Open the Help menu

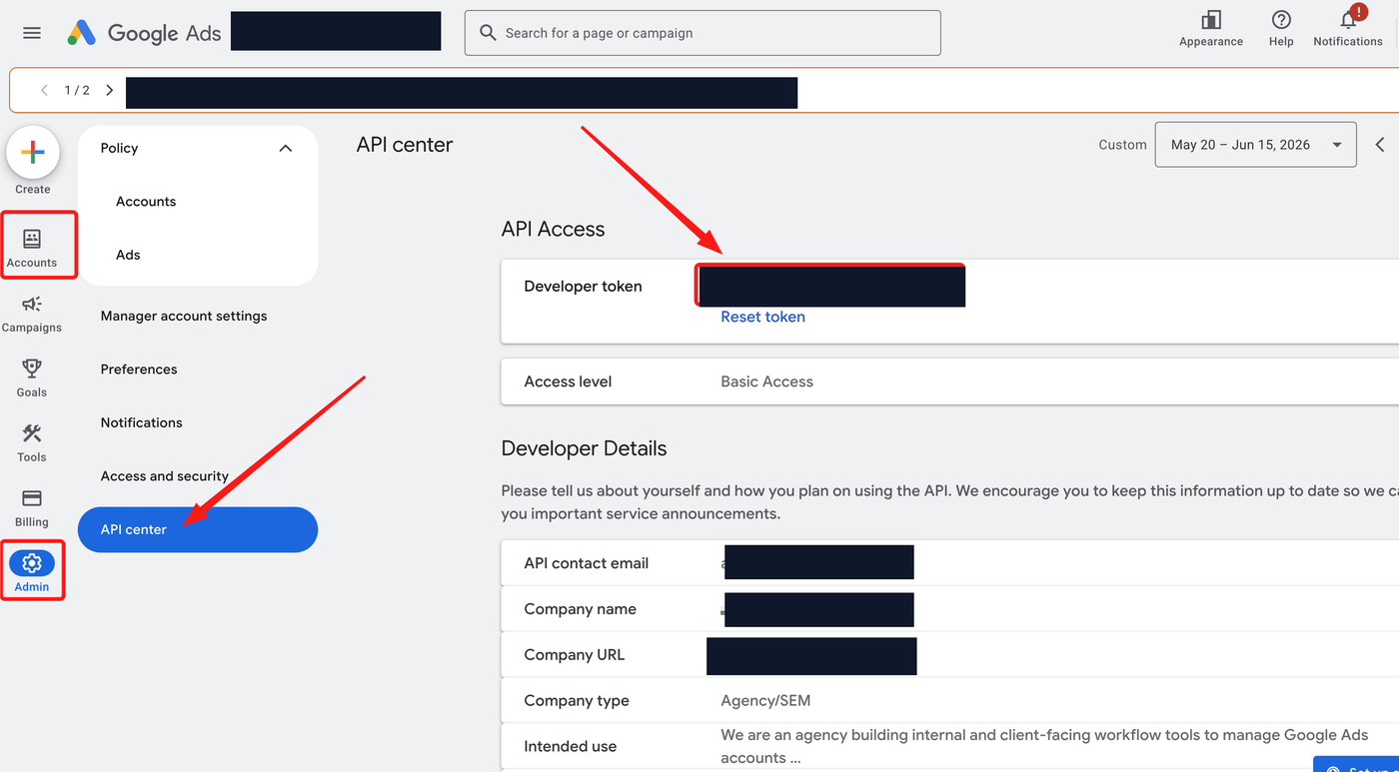tap(1281, 29)
